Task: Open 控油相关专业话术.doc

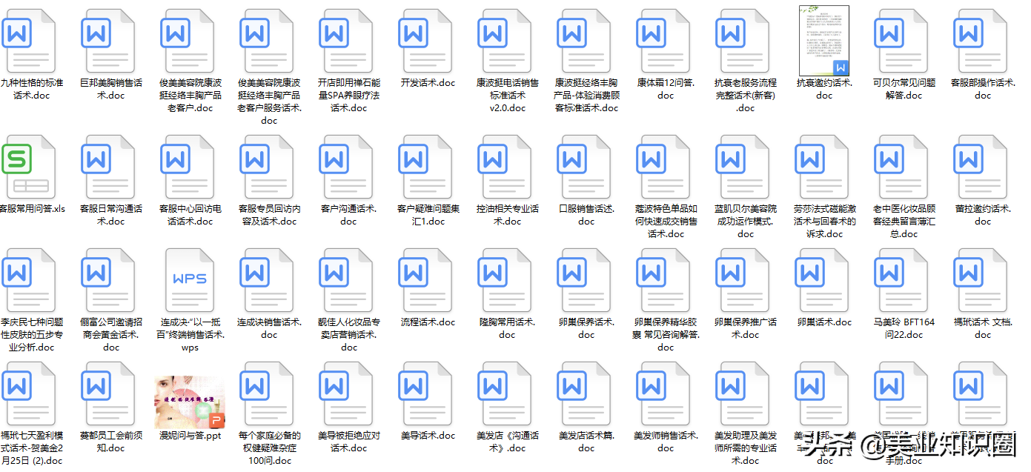Action: coord(505,167)
